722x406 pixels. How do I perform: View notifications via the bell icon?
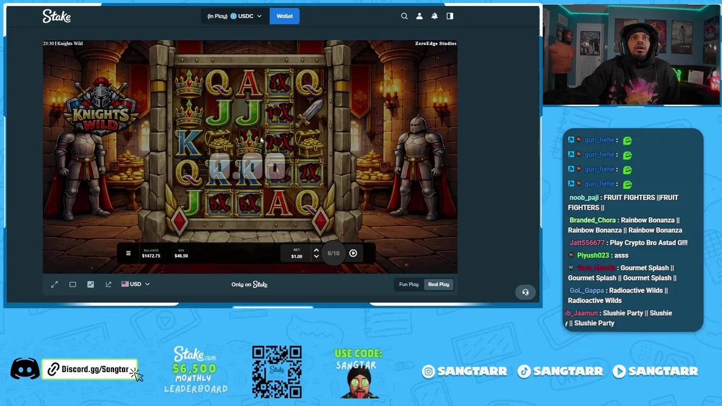click(x=434, y=16)
